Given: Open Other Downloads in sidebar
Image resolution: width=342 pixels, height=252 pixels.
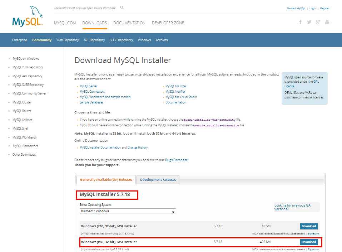Looking at the screenshot, I should tap(24, 155).
